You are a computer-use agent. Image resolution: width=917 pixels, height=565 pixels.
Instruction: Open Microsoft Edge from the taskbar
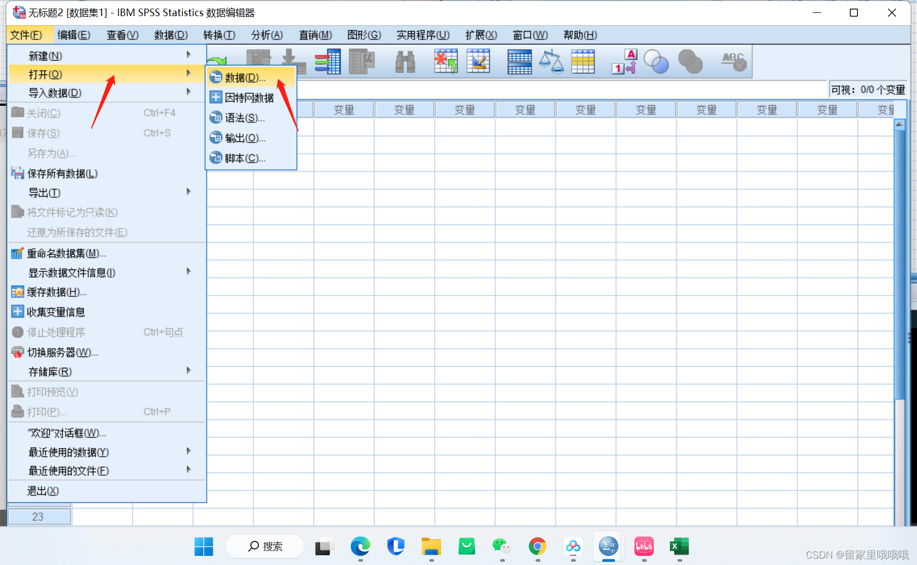[360, 547]
